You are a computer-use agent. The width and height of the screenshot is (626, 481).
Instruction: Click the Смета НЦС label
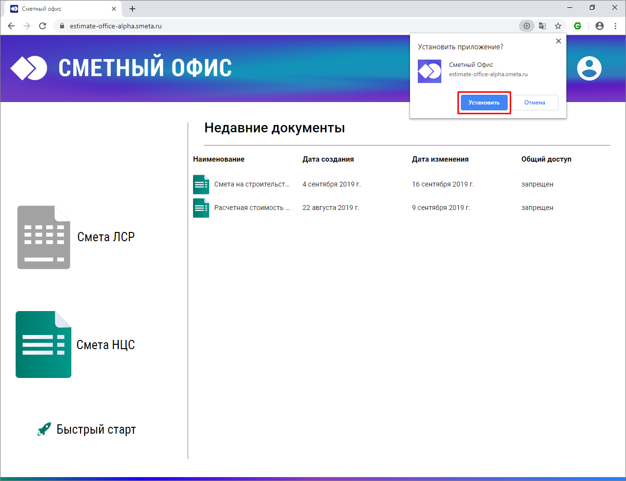point(106,345)
